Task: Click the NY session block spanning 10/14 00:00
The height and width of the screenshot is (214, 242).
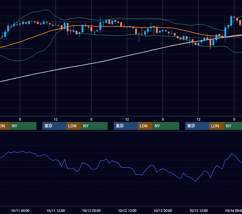Action: coord(233,126)
